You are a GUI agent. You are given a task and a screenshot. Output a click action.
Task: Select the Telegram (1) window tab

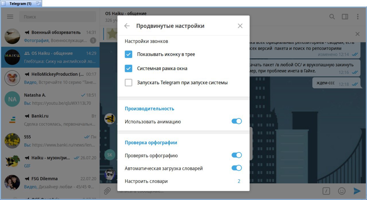click(20, 3)
